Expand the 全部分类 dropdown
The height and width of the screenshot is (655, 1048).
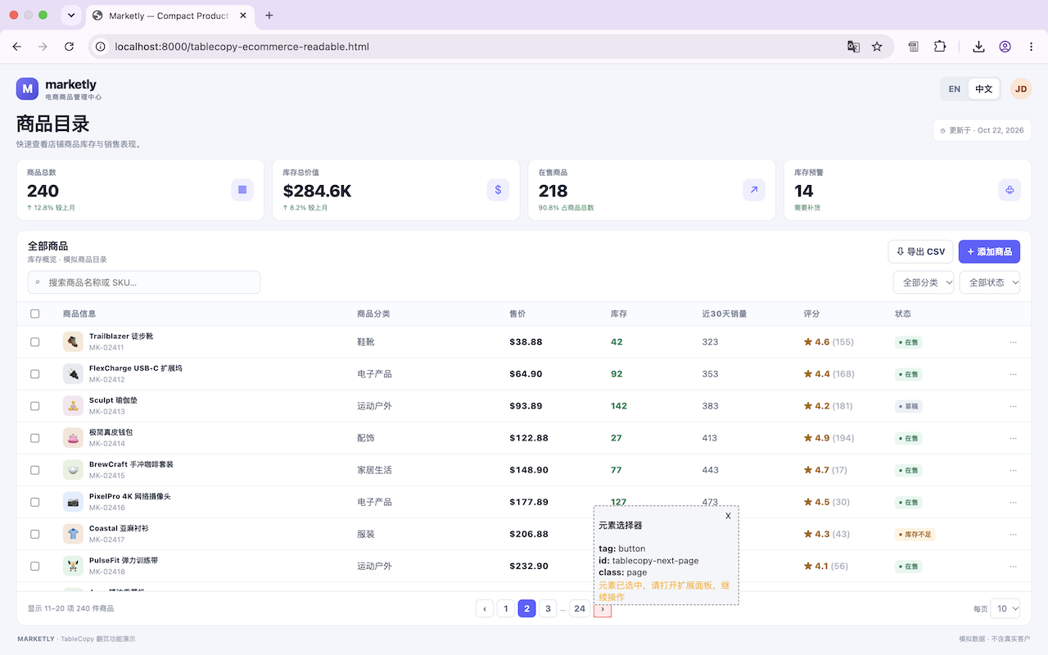tap(924, 282)
